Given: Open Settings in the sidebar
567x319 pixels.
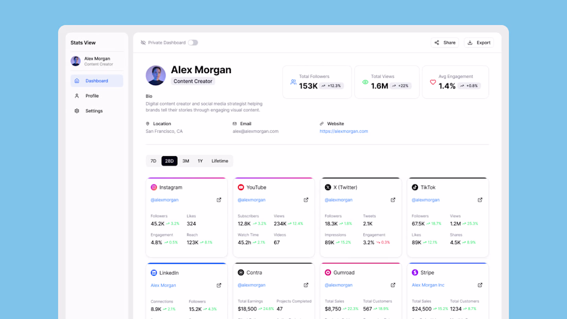Looking at the screenshot, I should pyautogui.click(x=96, y=111).
